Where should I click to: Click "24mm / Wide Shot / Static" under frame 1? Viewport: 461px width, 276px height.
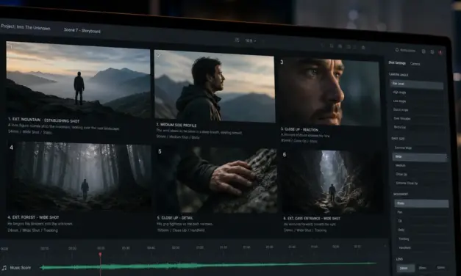coord(29,132)
